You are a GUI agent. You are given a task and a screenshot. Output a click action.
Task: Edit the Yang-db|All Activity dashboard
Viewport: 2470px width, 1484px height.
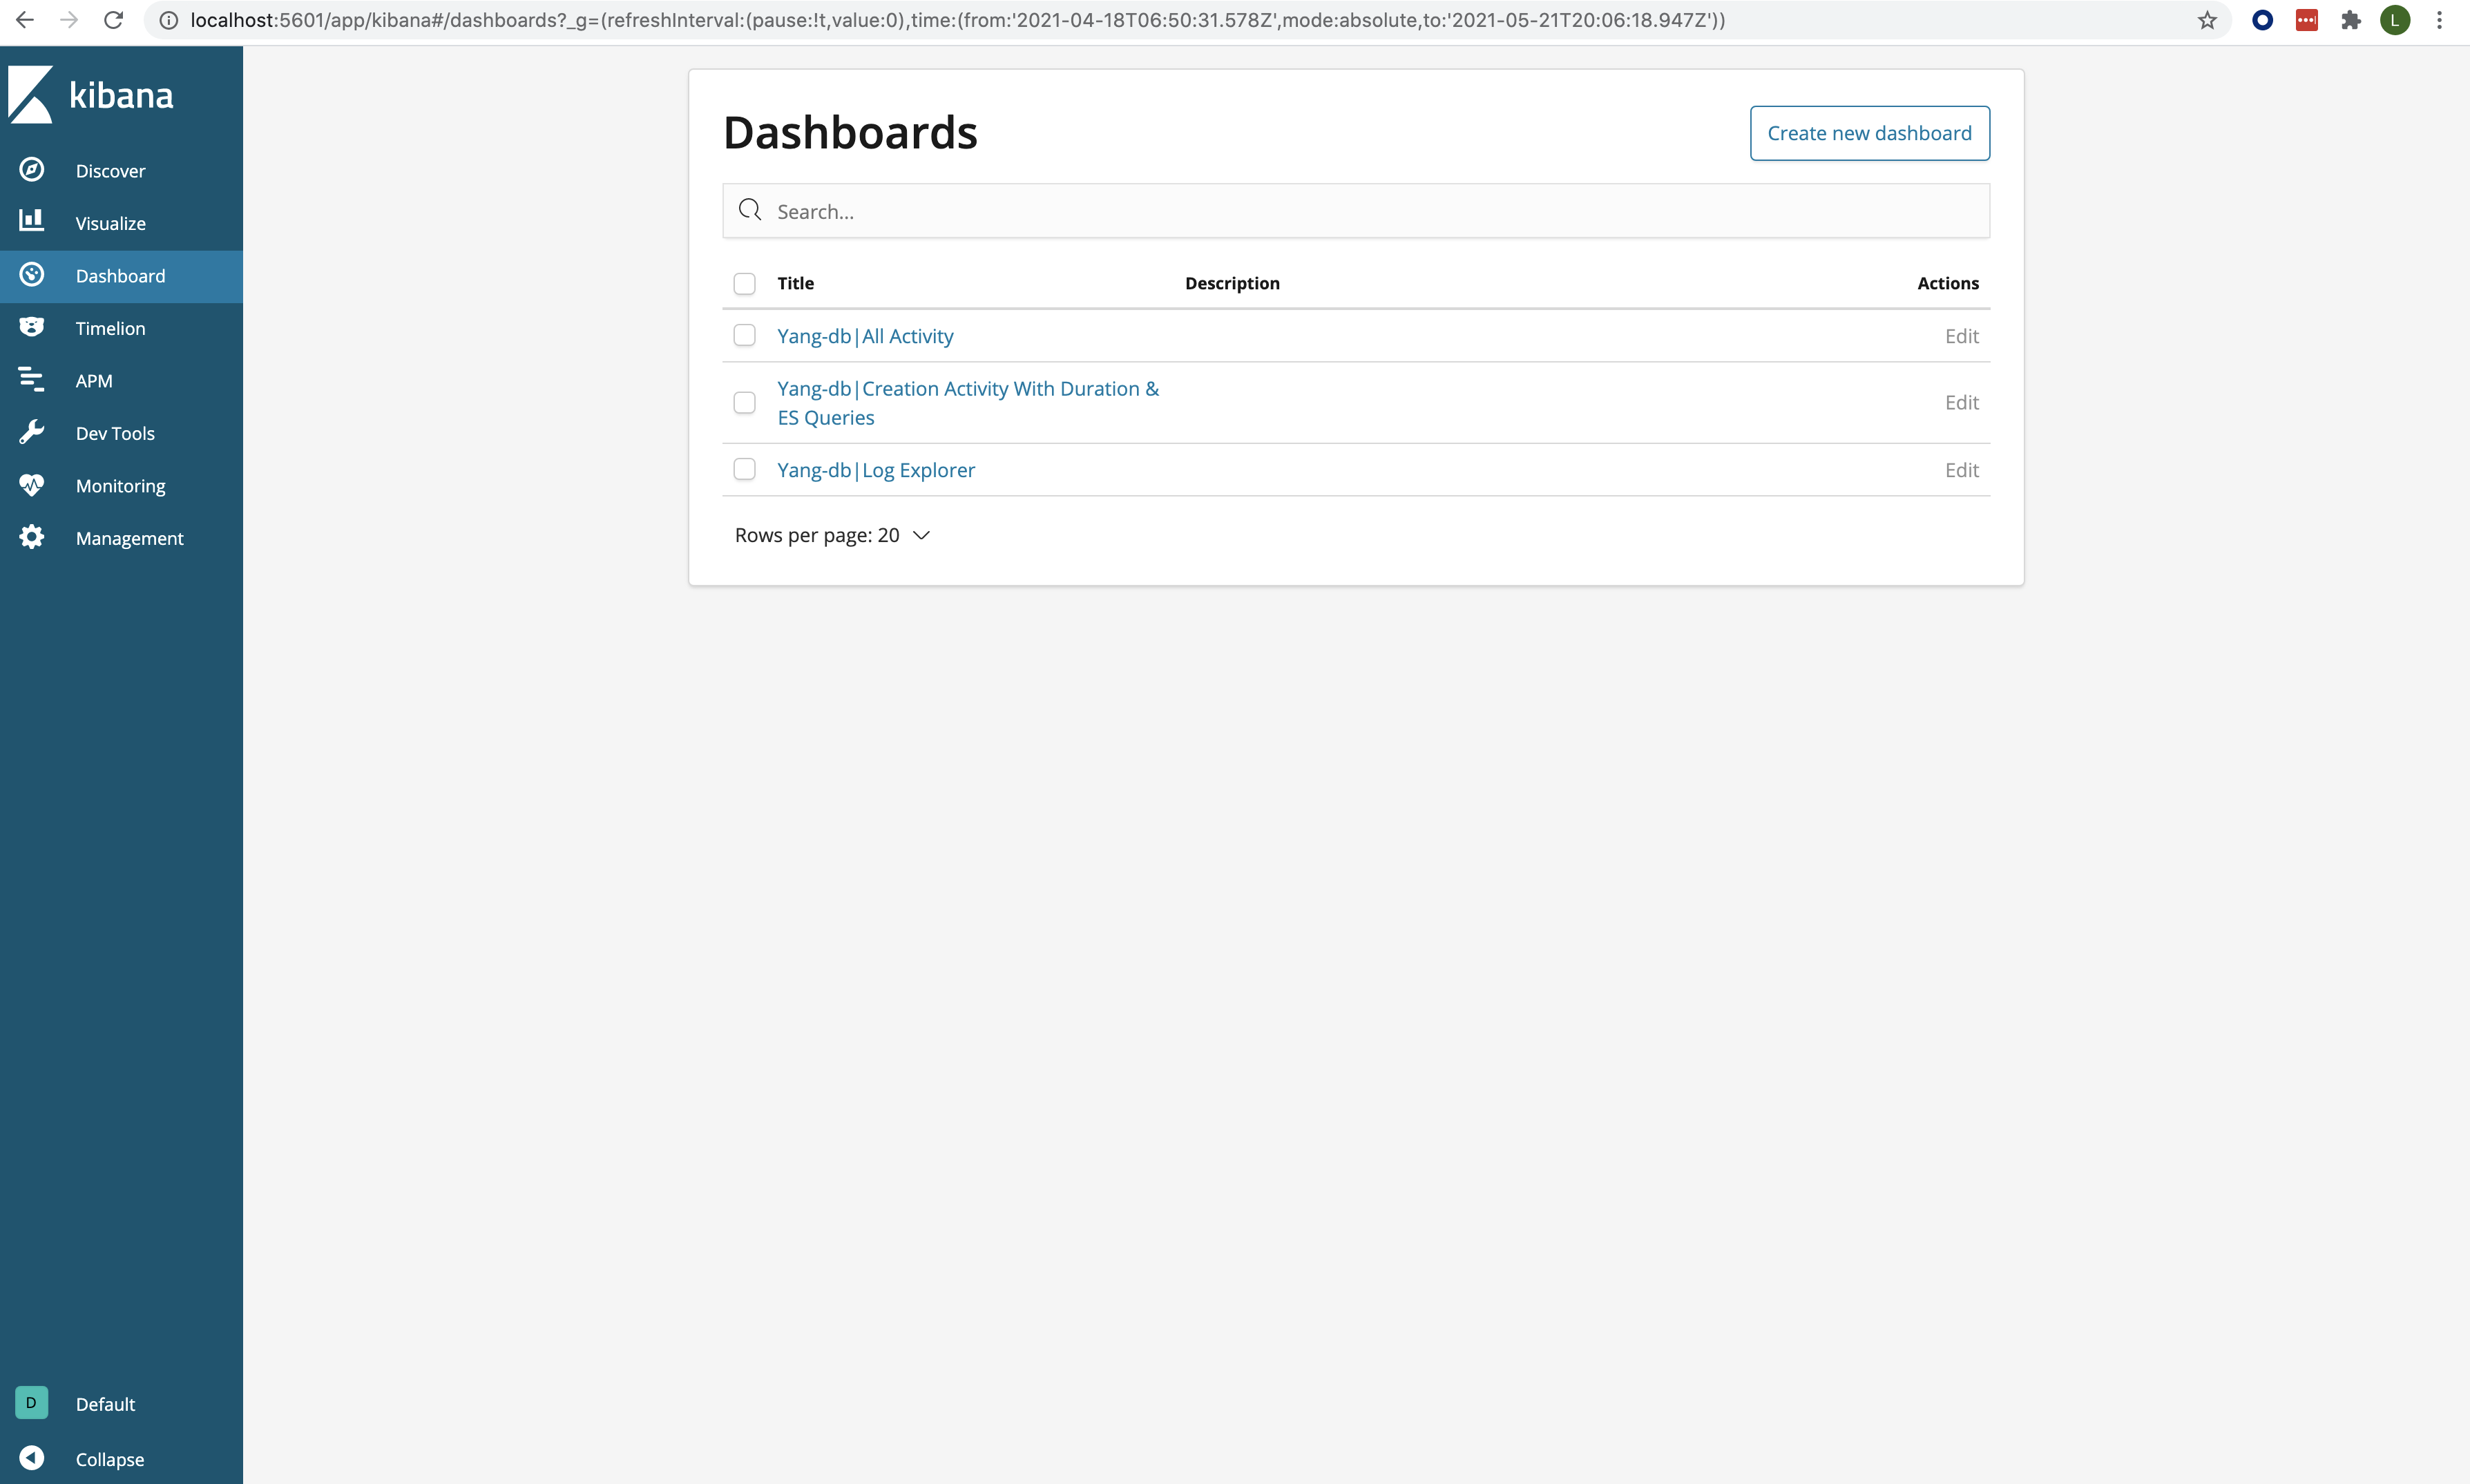point(1961,336)
